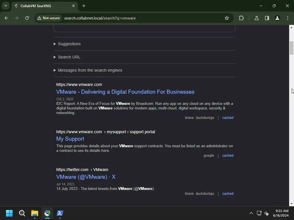Open options dots on My Support result
Image resolution: width=294 pixels, height=220 pixels.
[x=218, y=156]
